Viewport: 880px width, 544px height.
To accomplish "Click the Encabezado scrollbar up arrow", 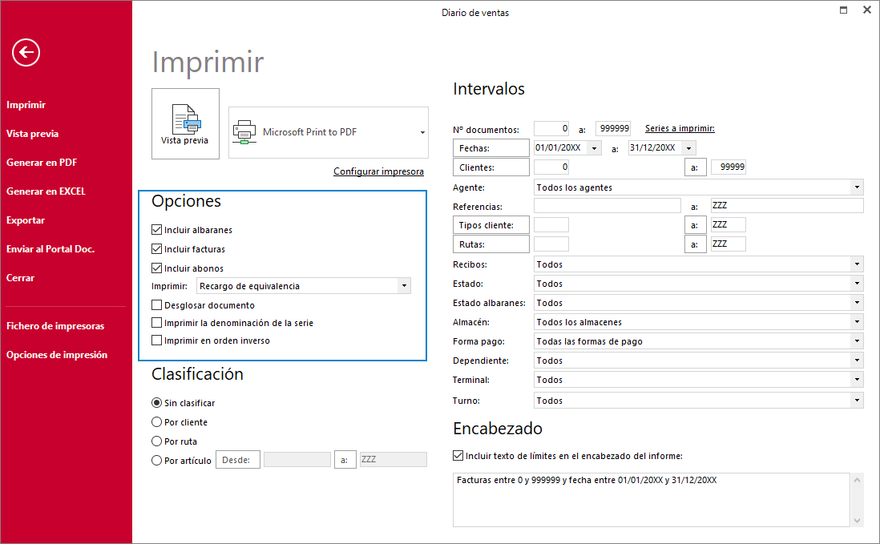I will [857, 479].
